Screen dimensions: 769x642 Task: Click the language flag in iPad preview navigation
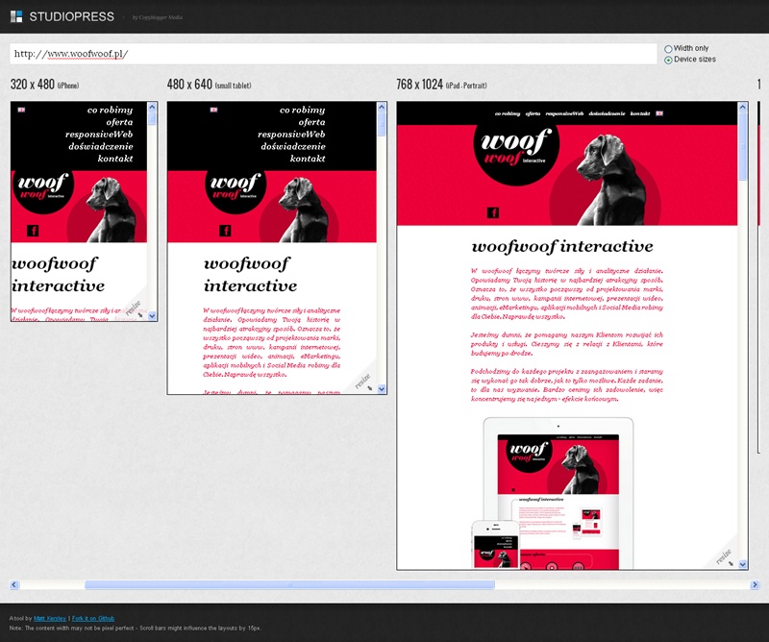(660, 112)
